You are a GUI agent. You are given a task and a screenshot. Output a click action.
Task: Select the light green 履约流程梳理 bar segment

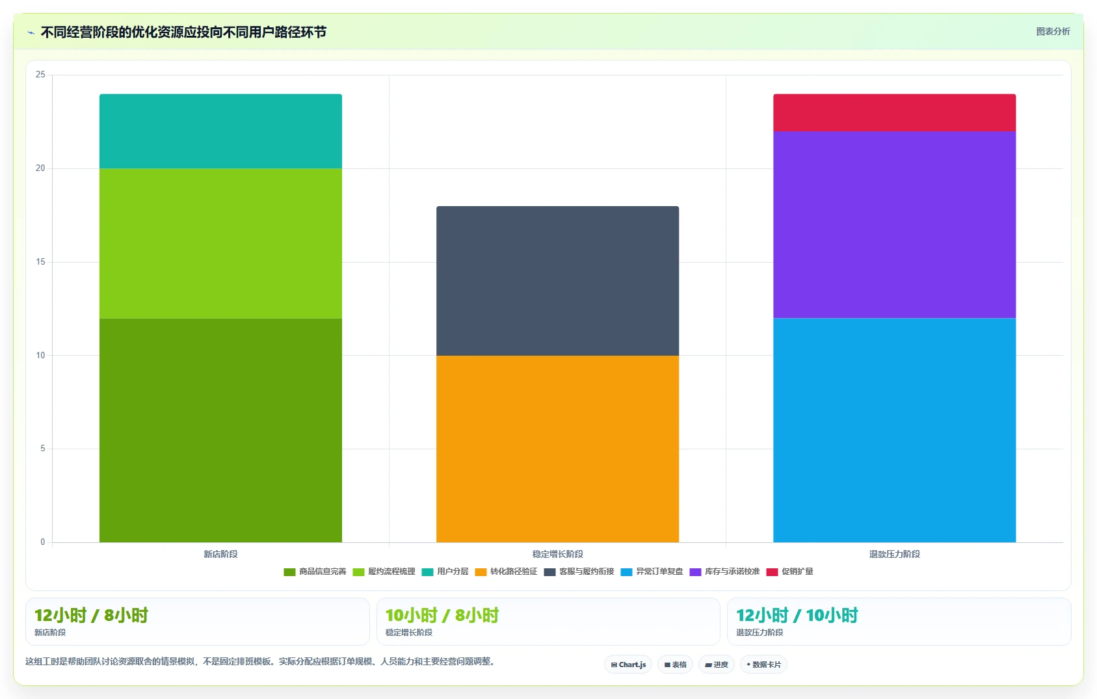click(220, 243)
